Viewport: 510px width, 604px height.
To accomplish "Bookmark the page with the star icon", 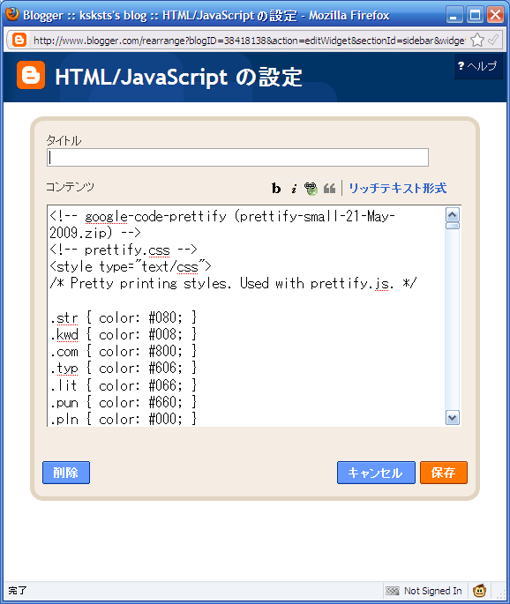I will pos(477,40).
